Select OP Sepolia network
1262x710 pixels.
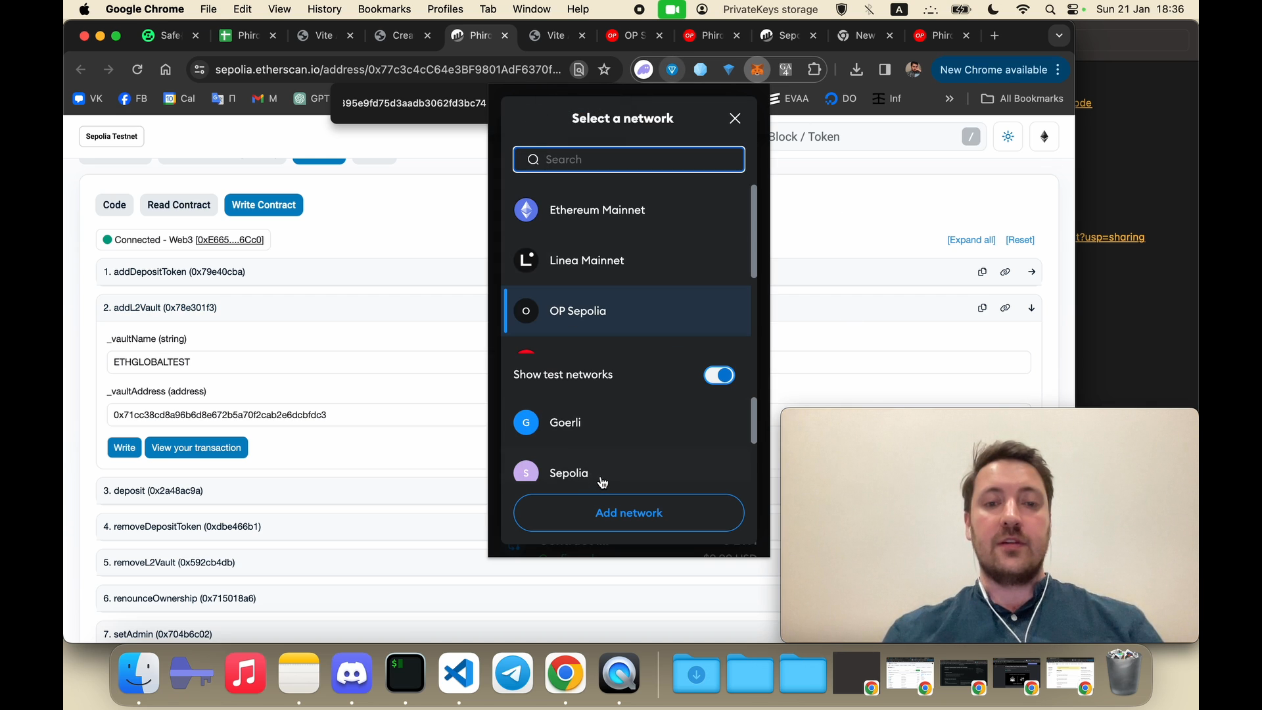pos(628,311)
